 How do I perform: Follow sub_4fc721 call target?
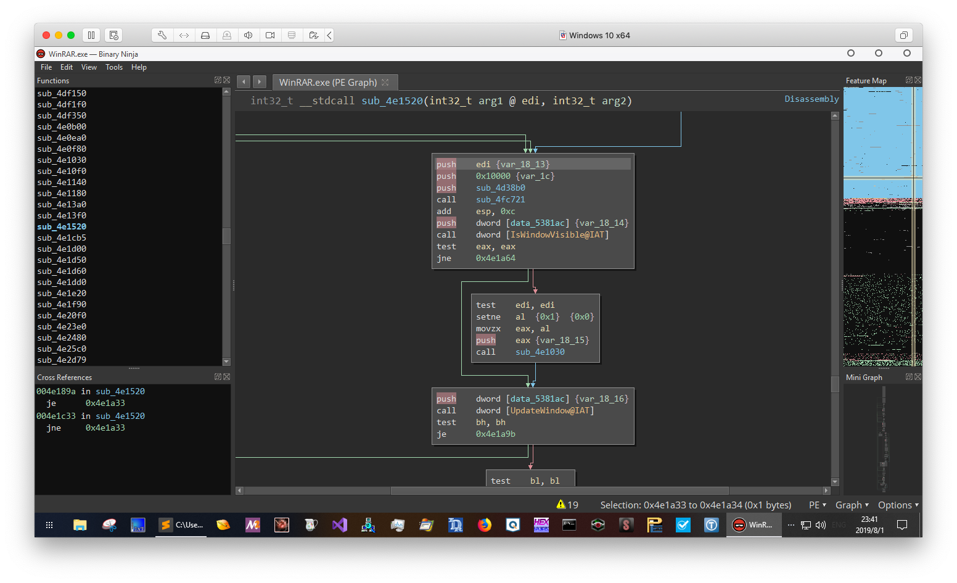[501, 199]
